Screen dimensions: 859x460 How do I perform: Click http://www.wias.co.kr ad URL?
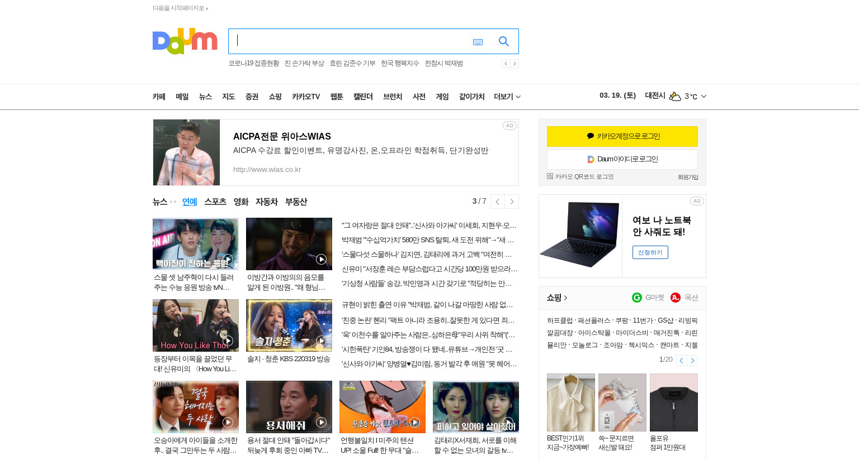coord(267,170)
